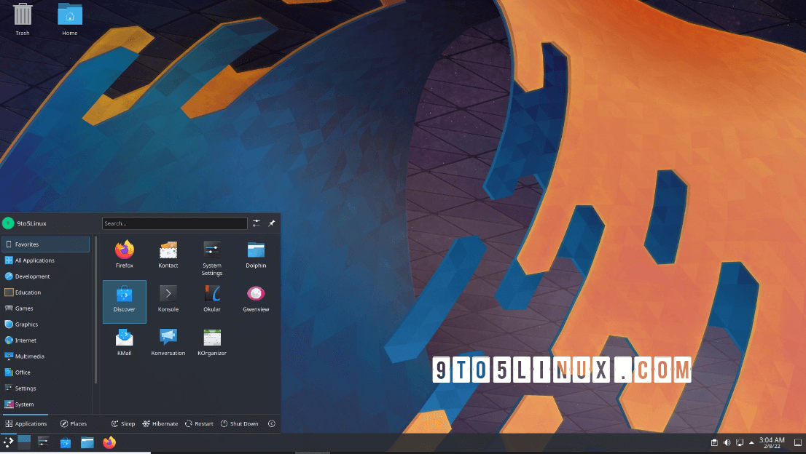
Task: Open the Internet category
Action: click(x=45, y=340)
